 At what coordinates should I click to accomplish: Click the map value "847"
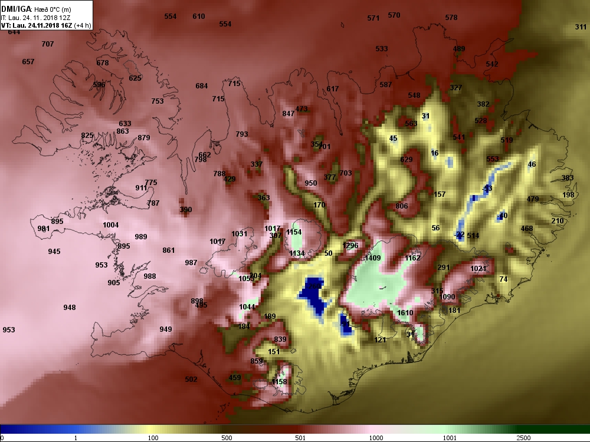288,114
